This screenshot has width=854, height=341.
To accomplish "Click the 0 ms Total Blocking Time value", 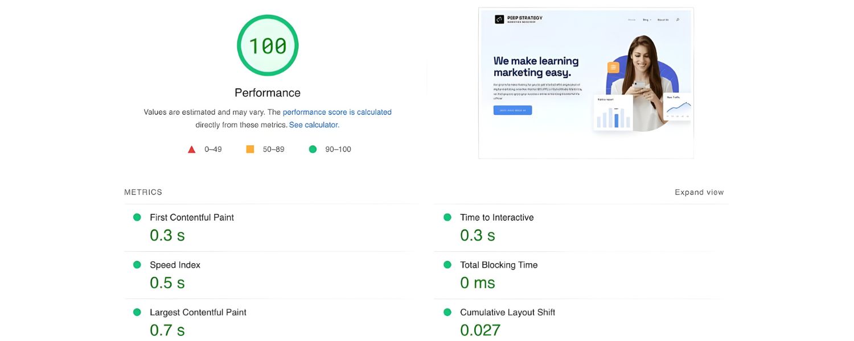I will tap(478, 282).
